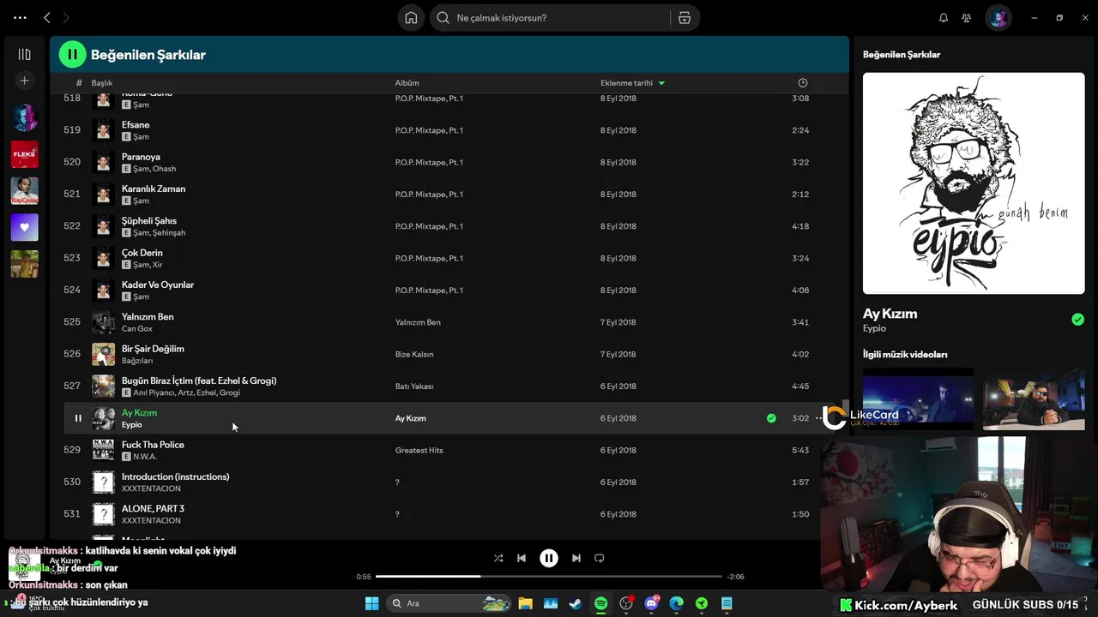Open Eypio artist link under row title
Viewport: 1098px width, 617px height.
[131, 425]
